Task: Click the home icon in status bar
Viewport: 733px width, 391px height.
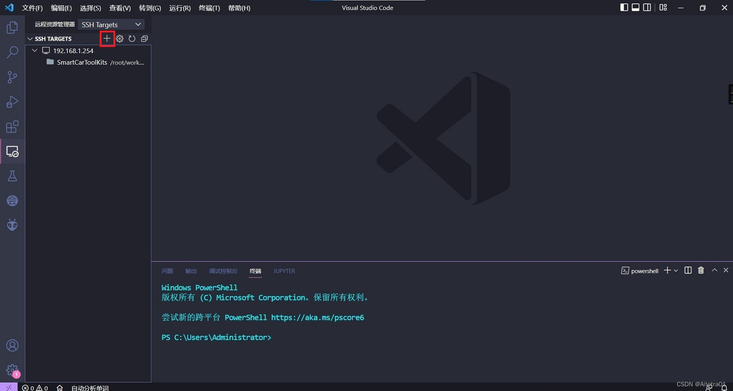Action: [x=60, y=388]
